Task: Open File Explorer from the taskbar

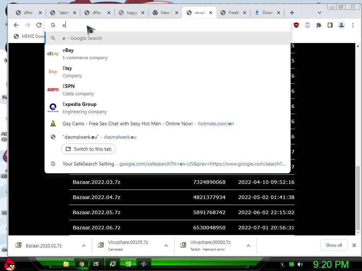Action: tap(66, 264)
